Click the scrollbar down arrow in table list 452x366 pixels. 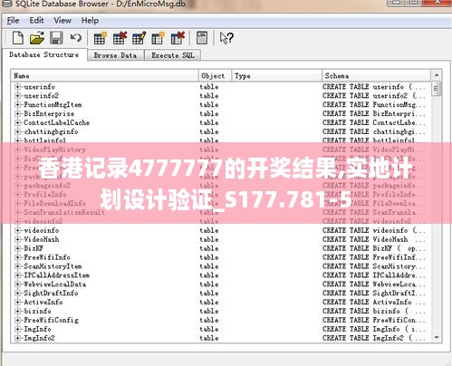437,337
